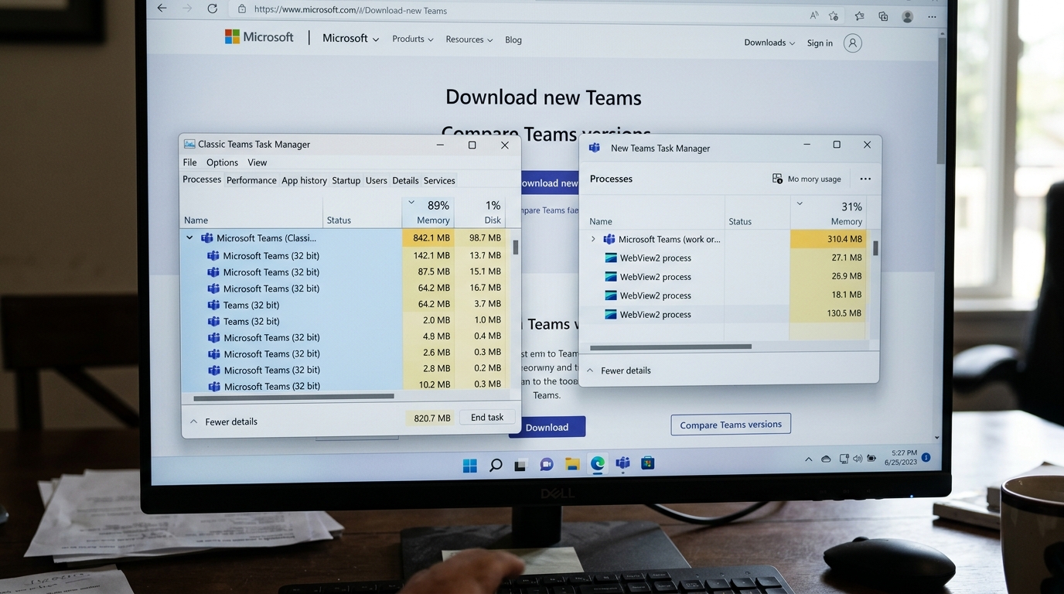Open the Resources dropdown menu
This screenshot has width=1064, height=594.
point(469,39)
